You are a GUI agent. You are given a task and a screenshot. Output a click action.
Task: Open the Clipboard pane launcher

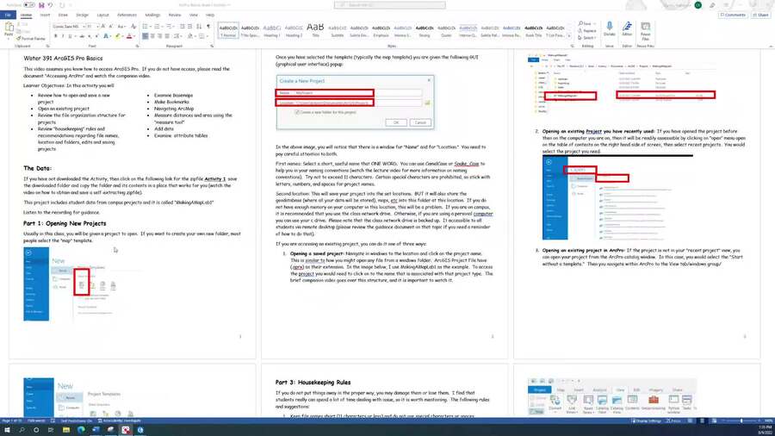47,46
